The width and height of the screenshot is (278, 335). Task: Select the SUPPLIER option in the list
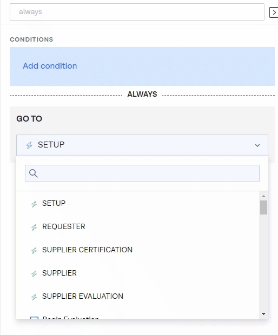point(138,273)
